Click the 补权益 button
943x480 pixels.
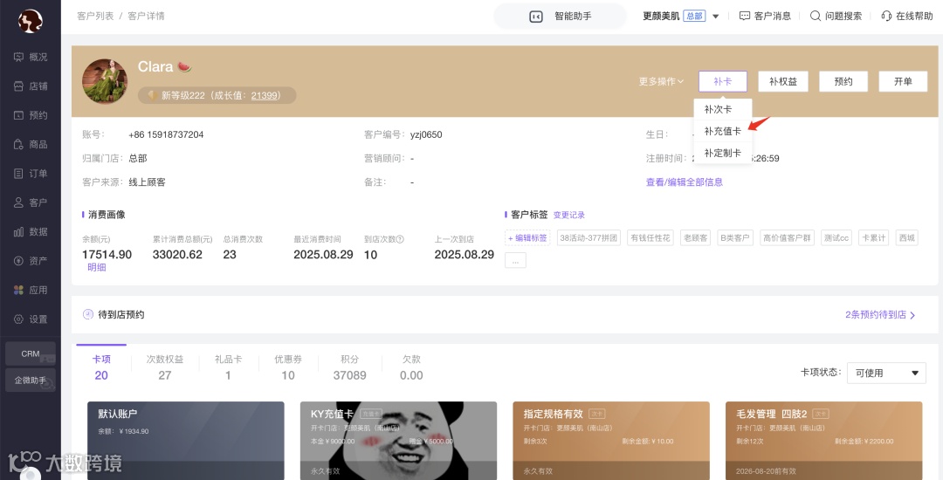click(x=783, y=81)
